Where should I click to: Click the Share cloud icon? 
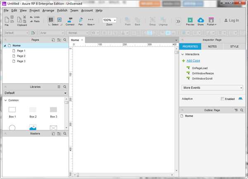coord(200,20)
